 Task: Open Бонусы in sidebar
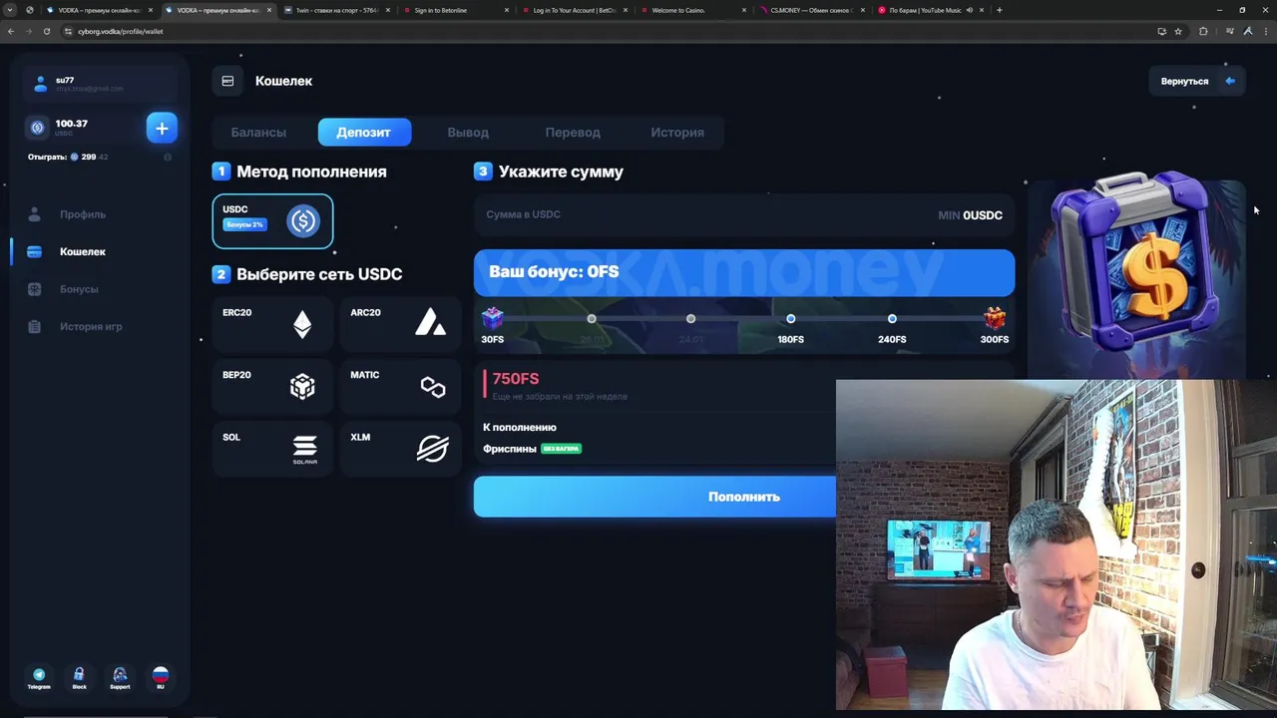click(79, 289)
